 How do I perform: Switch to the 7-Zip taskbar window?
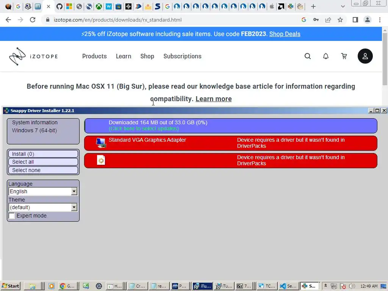point(244,286)
